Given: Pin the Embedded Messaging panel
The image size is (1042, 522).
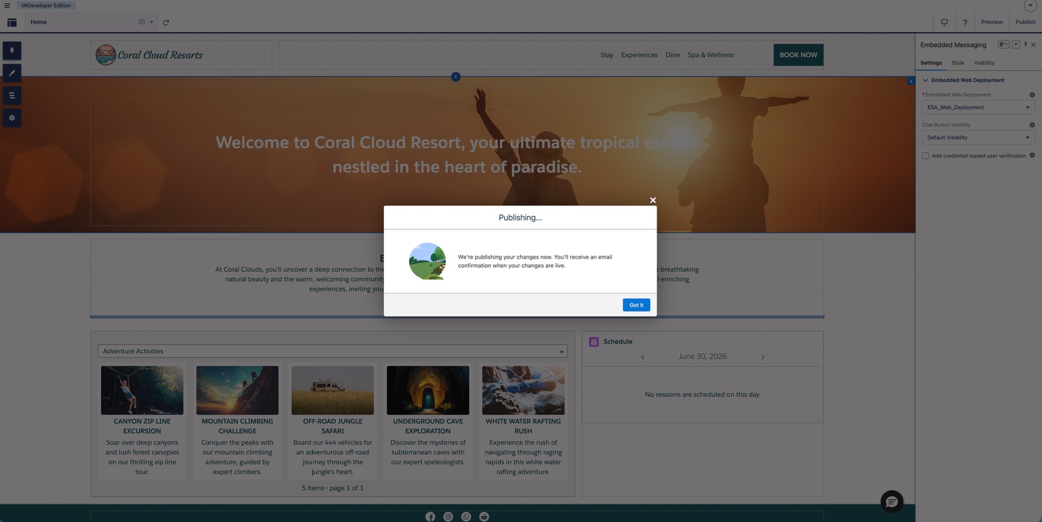Looking at the screenshot, I should click(x=1025, y=45).
